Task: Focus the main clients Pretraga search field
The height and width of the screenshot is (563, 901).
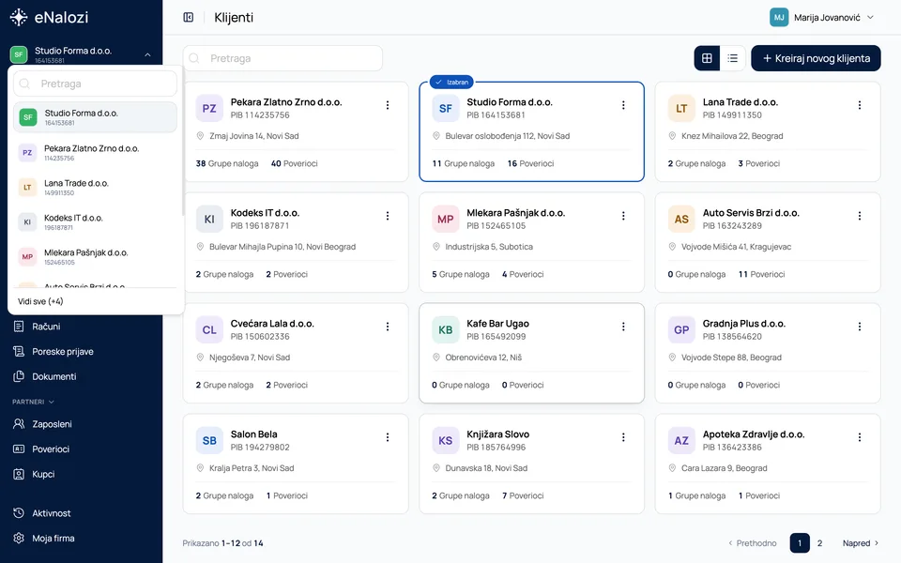Action: coord(283,58)
